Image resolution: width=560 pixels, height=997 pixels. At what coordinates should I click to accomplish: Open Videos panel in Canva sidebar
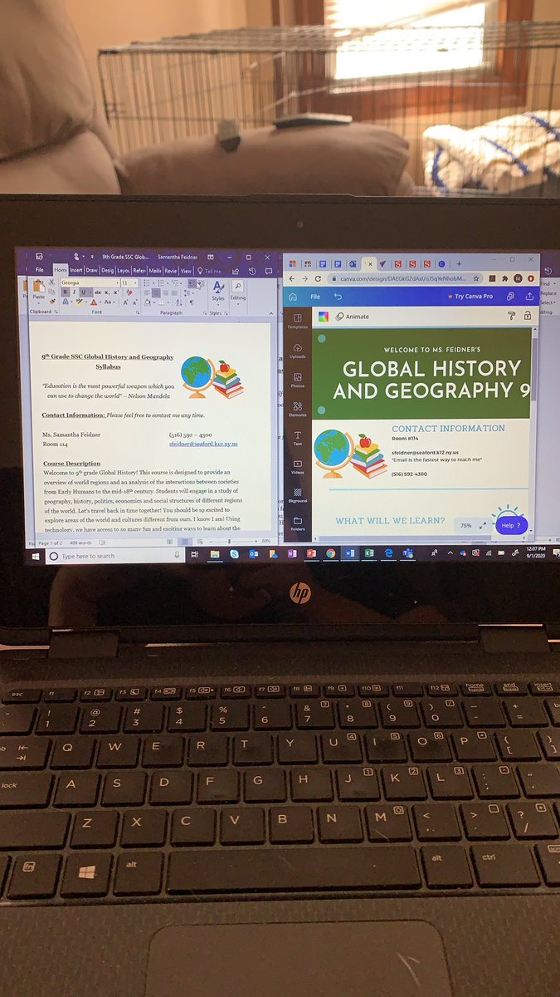(x=297, y=467)
